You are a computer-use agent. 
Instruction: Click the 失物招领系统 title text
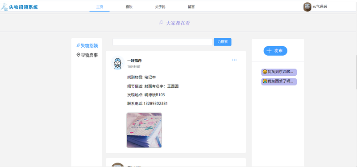(24, 7)
